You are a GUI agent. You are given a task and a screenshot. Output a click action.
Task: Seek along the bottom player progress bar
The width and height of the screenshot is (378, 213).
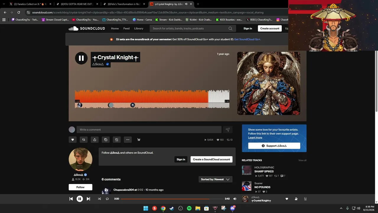(x=172, y=199)
